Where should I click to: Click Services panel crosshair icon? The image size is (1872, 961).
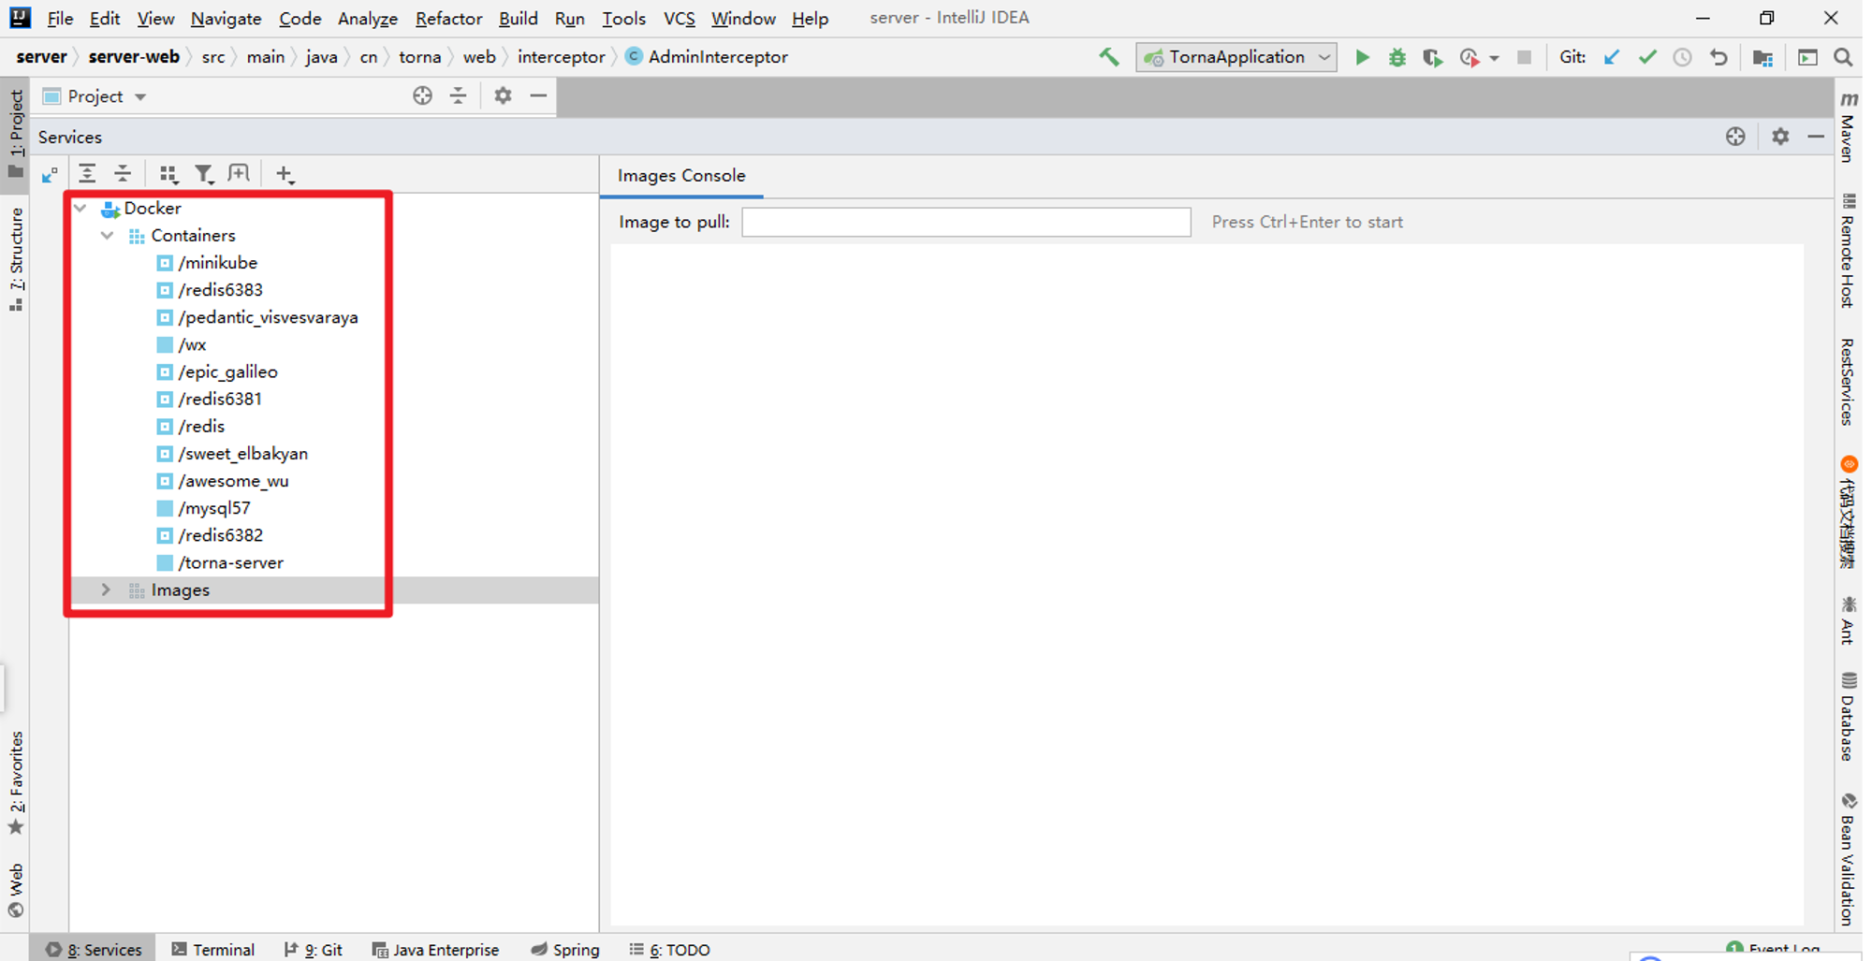[x=1735, y=137]
